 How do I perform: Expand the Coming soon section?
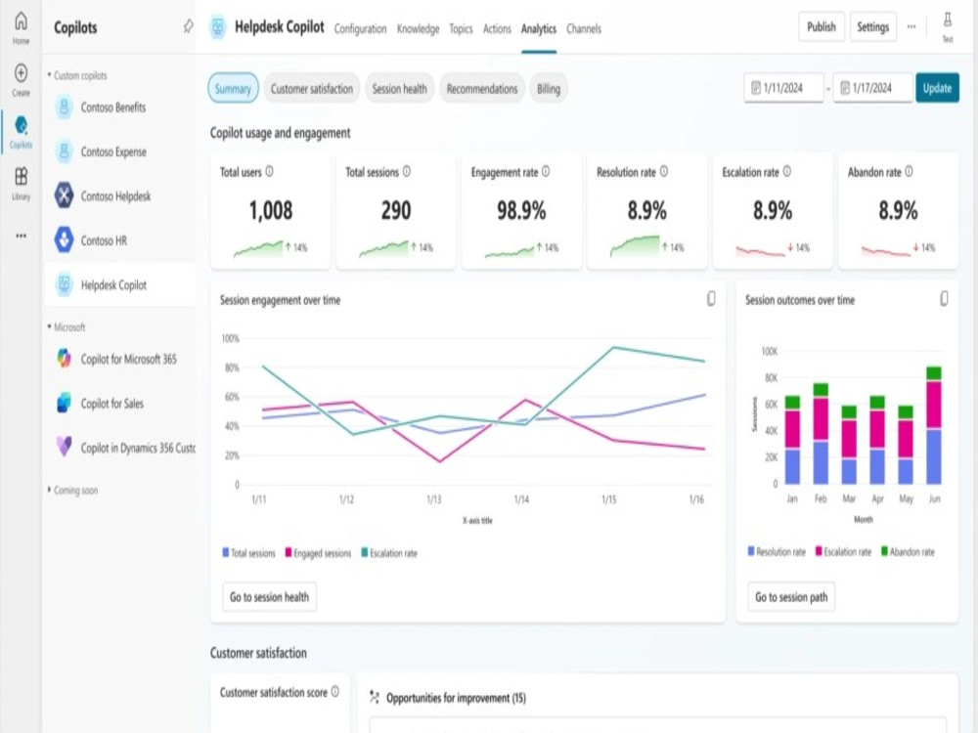(x=73, y=490)
